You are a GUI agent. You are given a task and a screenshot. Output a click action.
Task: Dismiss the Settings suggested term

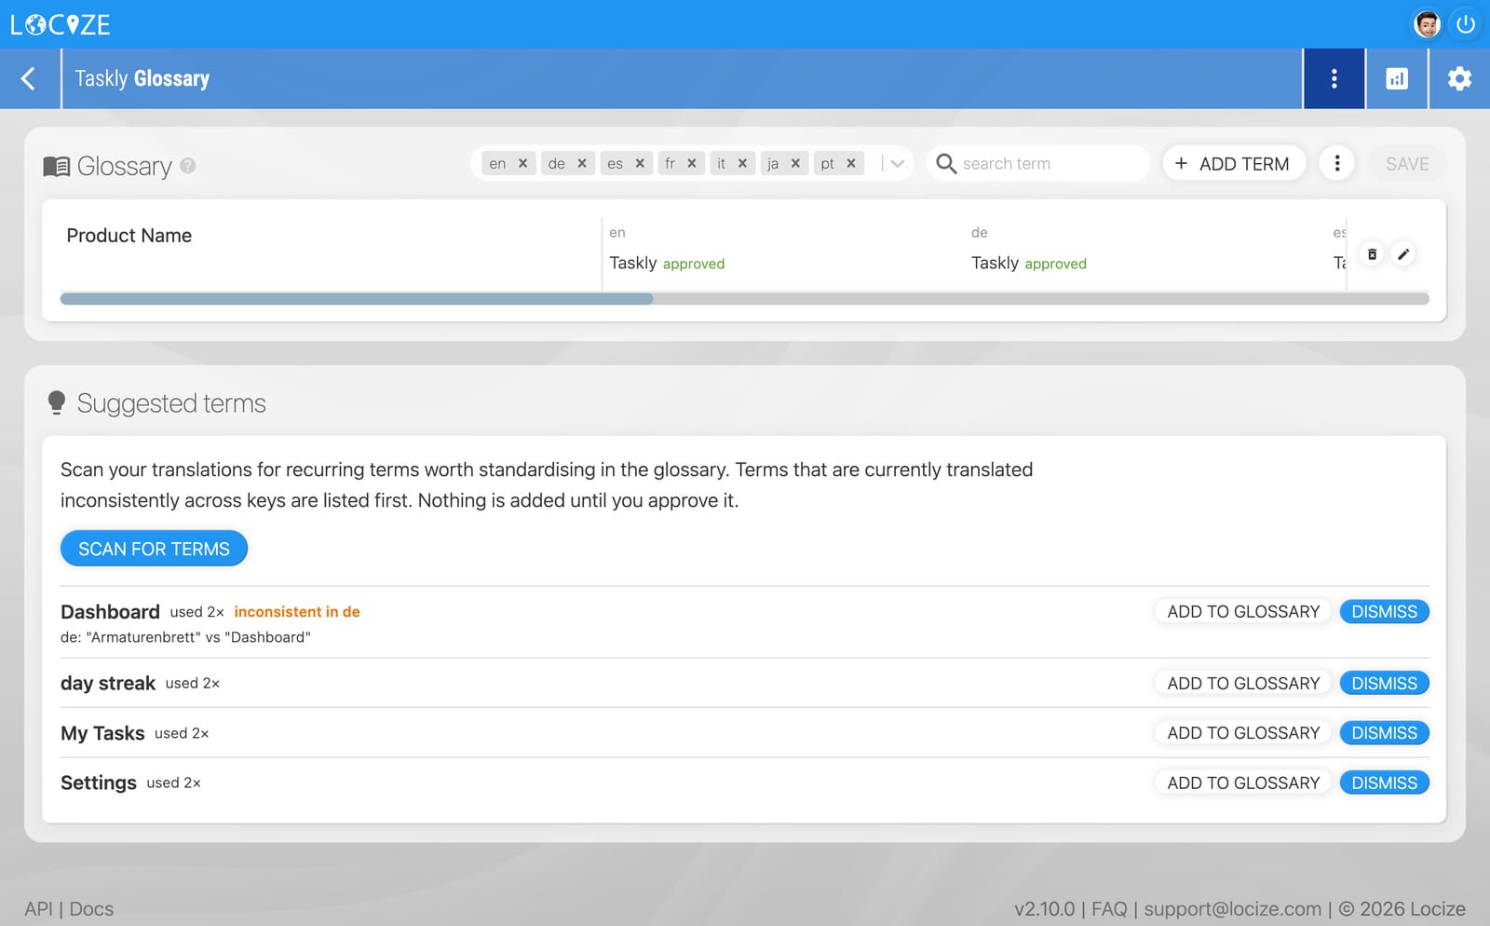[x=1385, y=783]
